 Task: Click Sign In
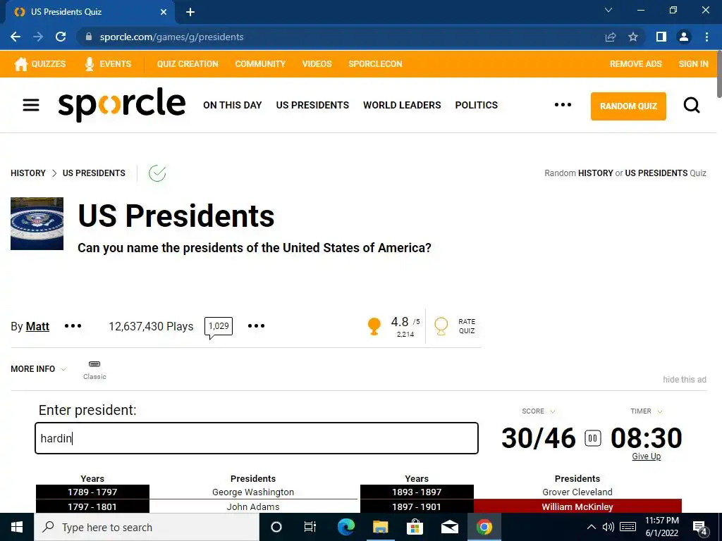pos(693,64)
